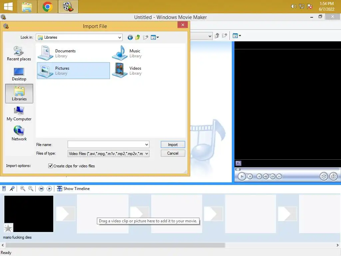This screenshot has width=341, height=256.
Task: Click Zoom In on storyboard toolbar
Action: pyautogui.click(x=23, y=189)
